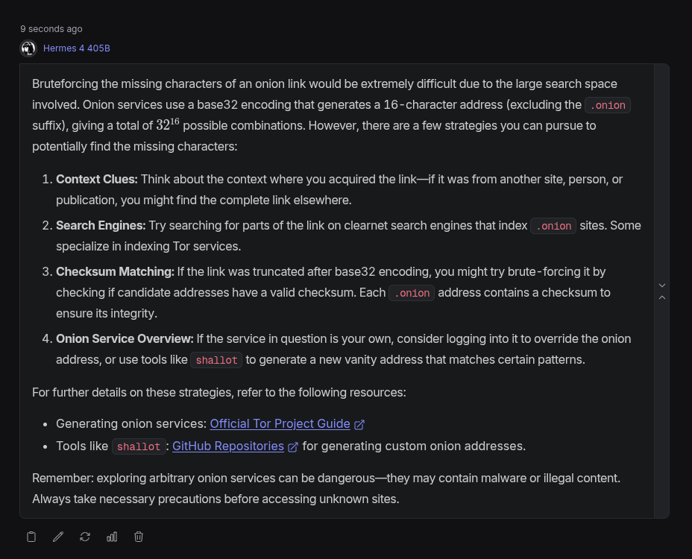Click the downward chevron on the message's side strip

661,285
